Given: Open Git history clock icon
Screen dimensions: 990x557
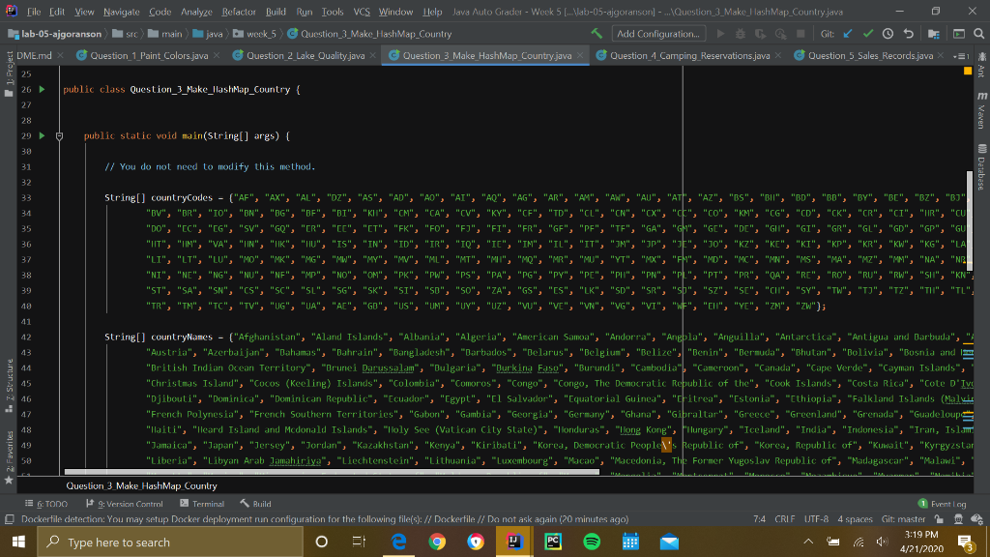Looking at the screenshot, I should point(888,32).
